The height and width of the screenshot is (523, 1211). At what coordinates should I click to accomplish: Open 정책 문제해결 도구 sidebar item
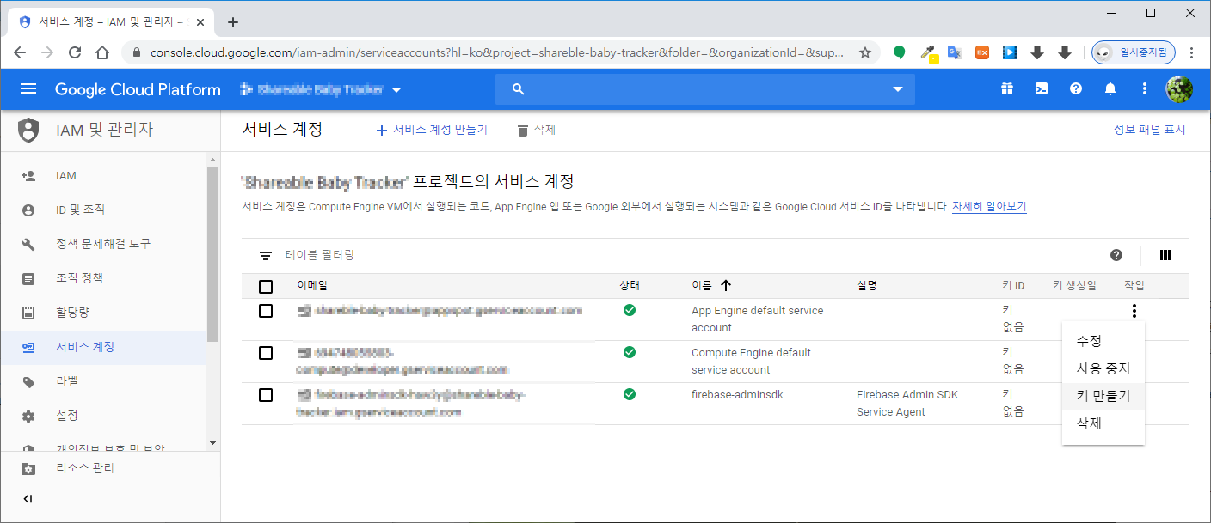pyautogui.click(x=103, y=244)
